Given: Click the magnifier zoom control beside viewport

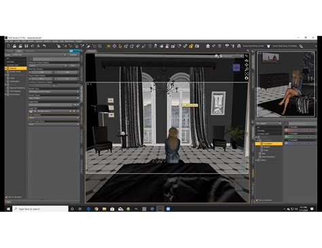Looking at the screenshot, I should tap(247, 69).
